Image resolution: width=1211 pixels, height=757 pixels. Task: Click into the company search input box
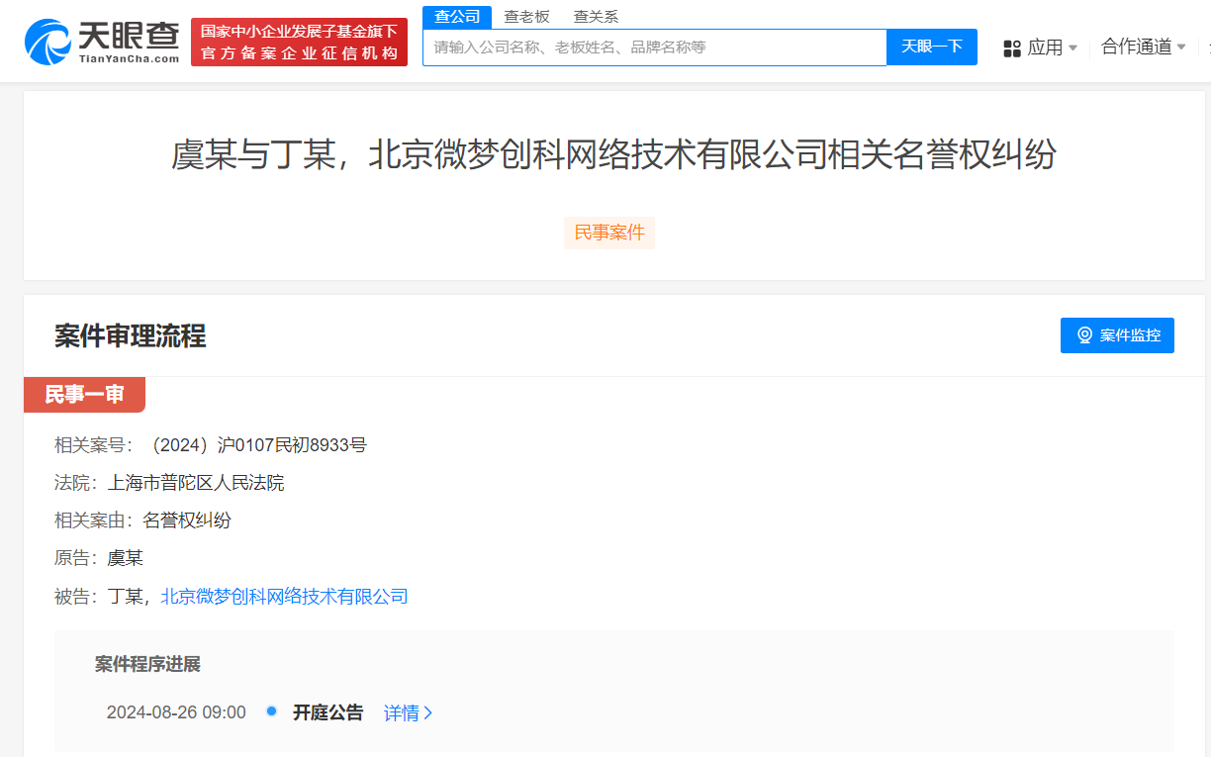point(653,47)
